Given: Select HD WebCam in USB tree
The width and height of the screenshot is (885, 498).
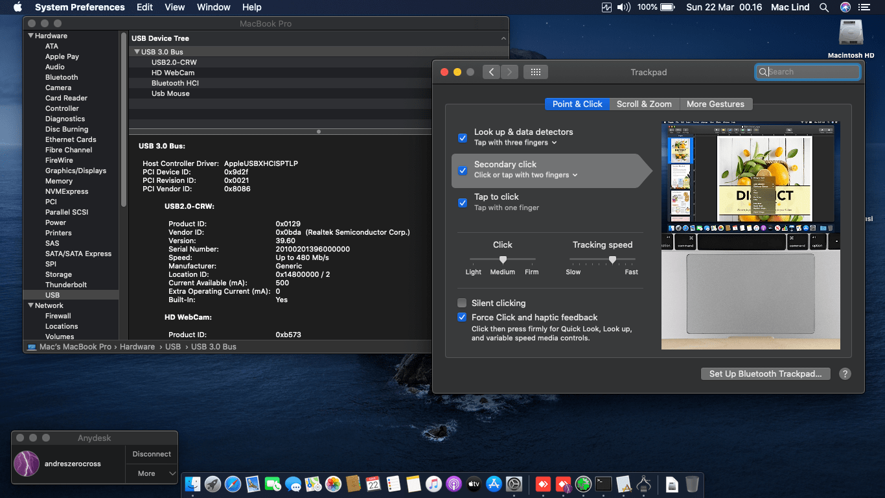Looking at the screenshot, I should point(173,73).
